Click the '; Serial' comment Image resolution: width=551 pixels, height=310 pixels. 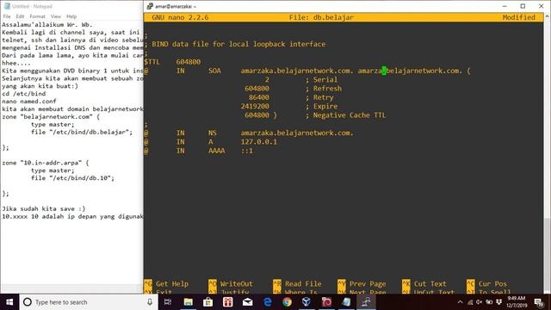pyautogui.click(x=321, y=80)
